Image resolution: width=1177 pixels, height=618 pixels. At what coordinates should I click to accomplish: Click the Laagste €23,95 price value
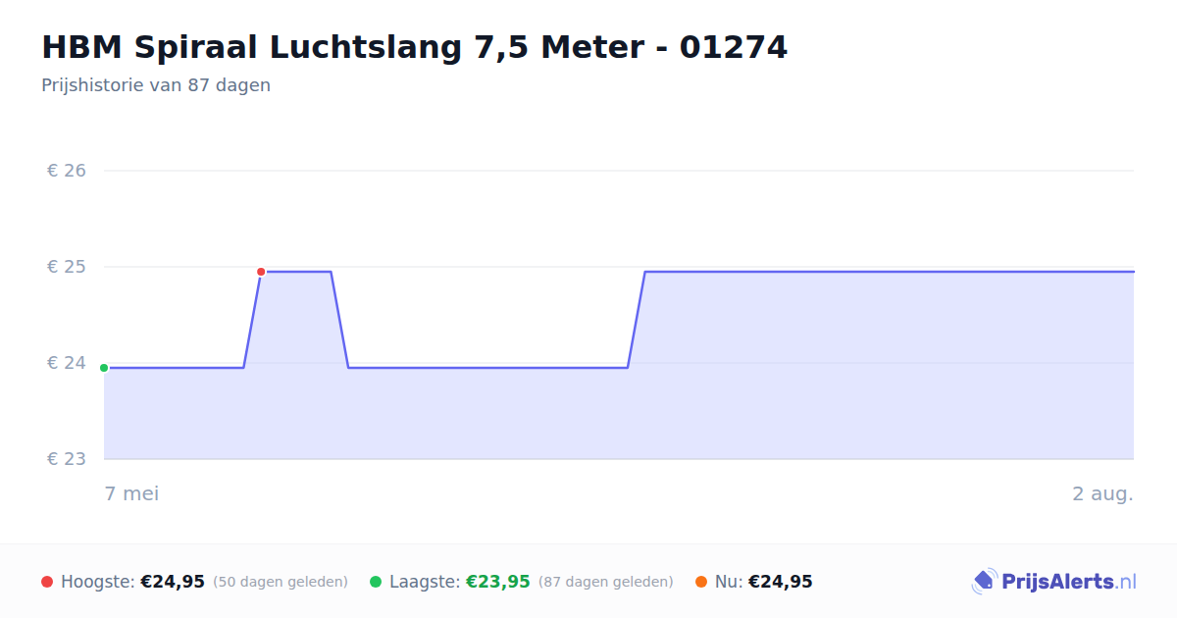498,582
